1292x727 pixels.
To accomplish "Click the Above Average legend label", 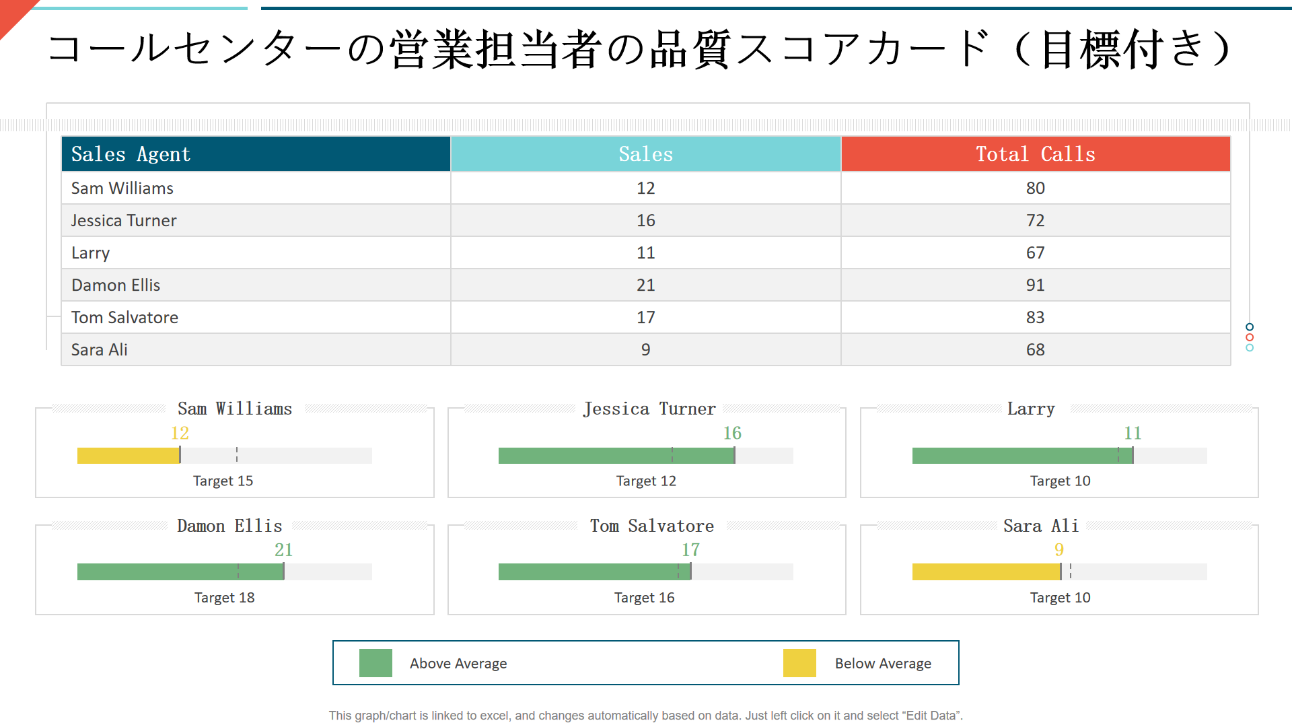I will click(458, 664).
